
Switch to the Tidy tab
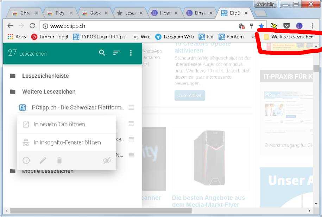(x=59, y=13)
